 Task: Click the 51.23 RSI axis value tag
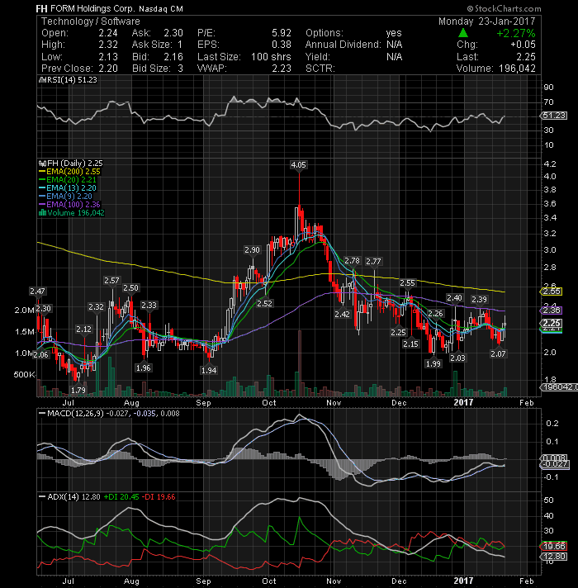(554, 116)
